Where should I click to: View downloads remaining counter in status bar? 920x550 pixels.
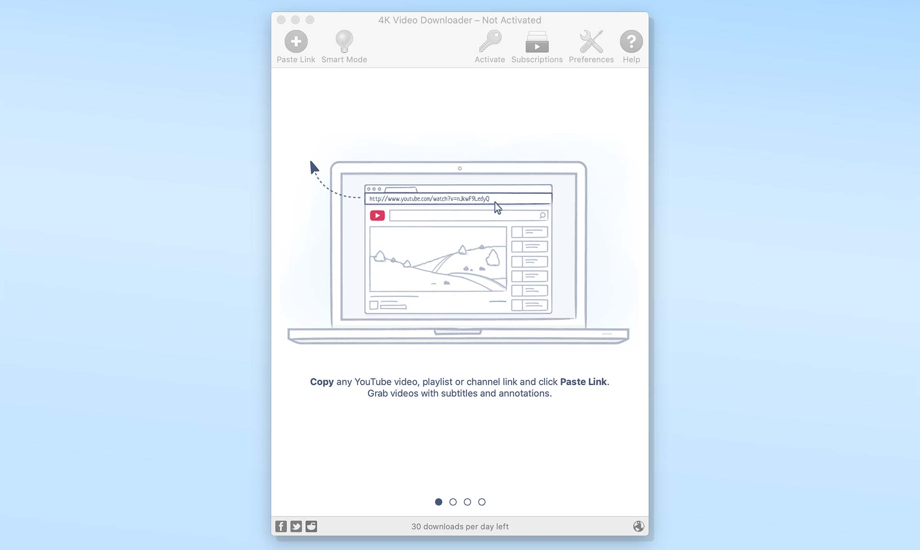point(460,527)
